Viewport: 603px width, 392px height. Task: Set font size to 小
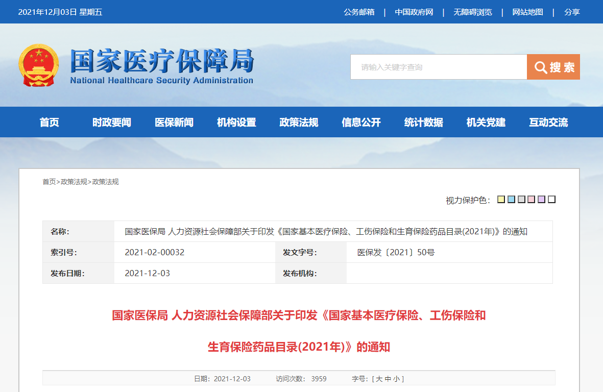(x=397, y=379)
